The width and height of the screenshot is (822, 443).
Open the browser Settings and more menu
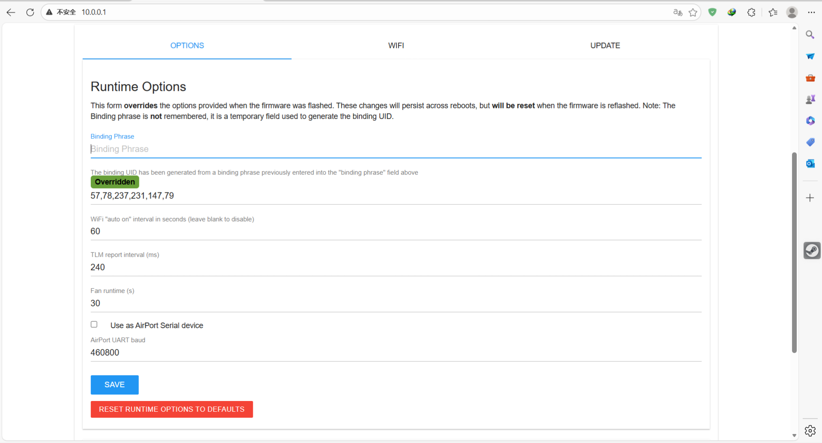(811, 12)
